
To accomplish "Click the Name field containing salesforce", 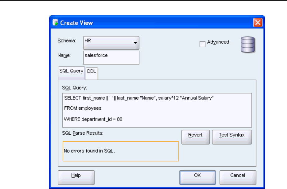I will [111, 58].
